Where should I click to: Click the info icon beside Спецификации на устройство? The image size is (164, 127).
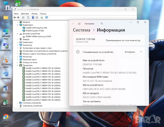click(78, 52)
